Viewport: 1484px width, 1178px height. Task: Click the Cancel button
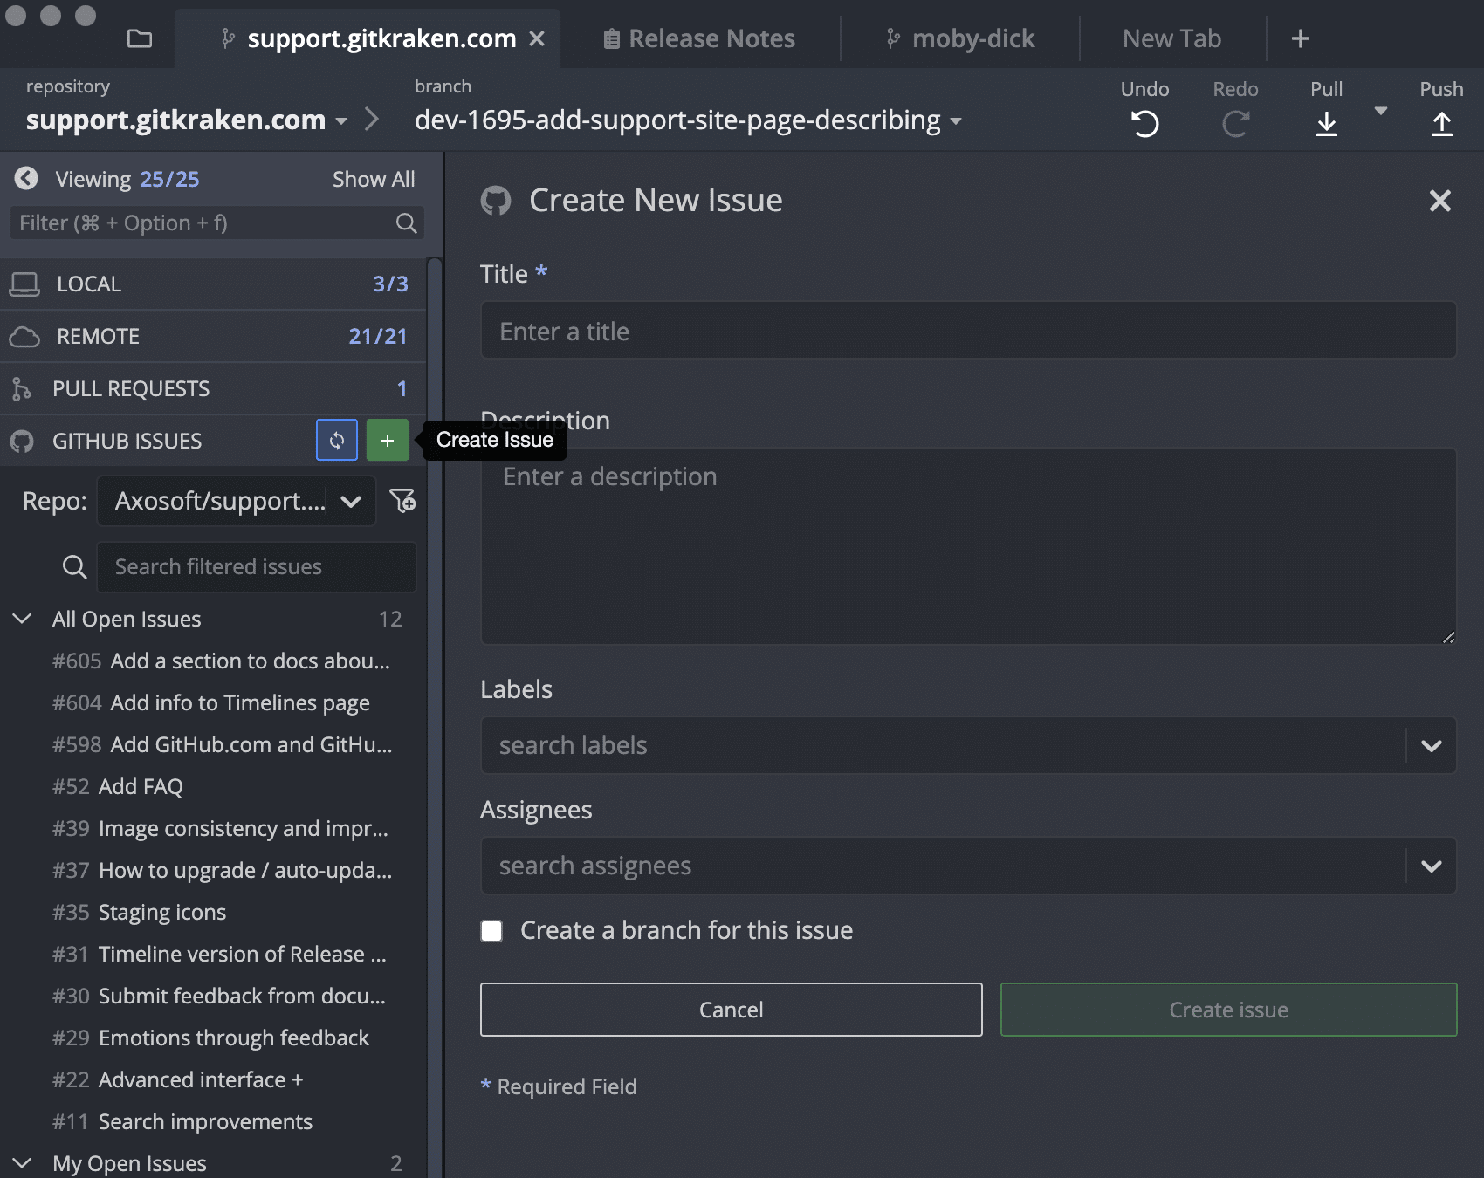732,1010
